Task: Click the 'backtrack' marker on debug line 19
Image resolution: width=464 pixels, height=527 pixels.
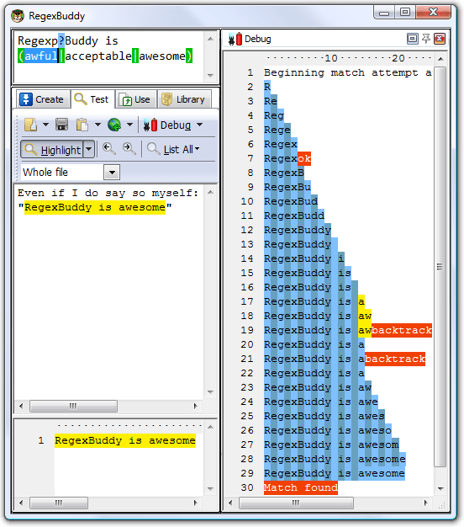Action: point(402,330)
